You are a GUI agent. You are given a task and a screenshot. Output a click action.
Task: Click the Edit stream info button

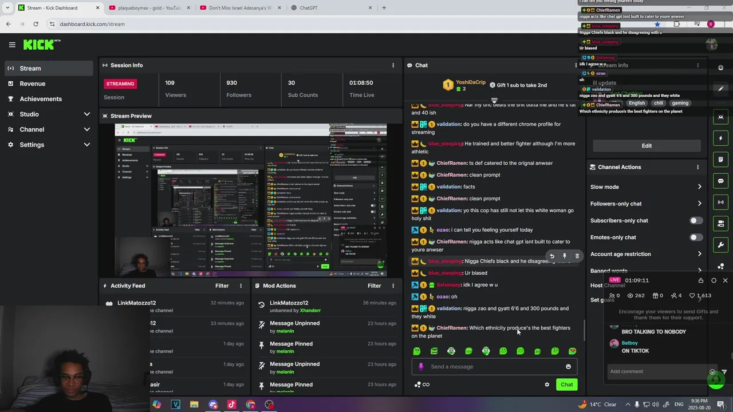(647, 145)
